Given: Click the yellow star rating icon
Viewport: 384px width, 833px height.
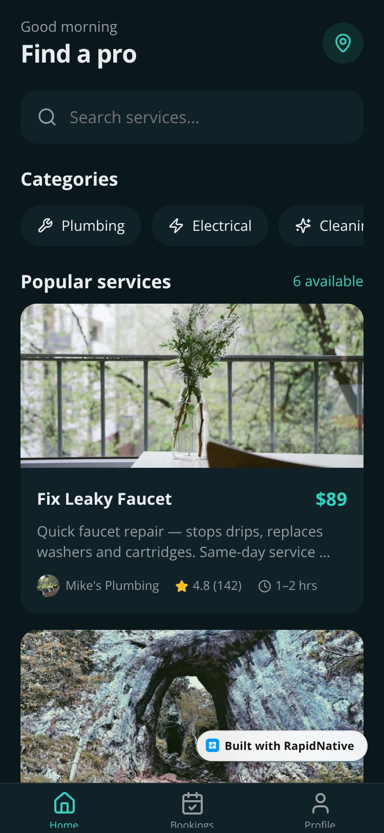Looking at the screenshot, I should tap(181, 586).
